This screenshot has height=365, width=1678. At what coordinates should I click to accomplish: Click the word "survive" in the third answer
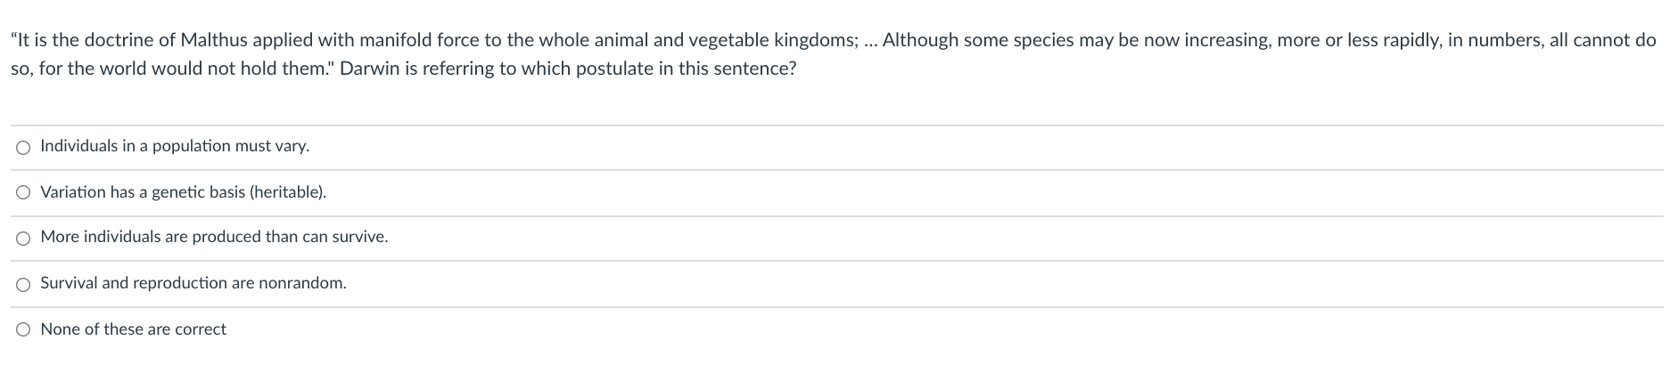(359, 237)
